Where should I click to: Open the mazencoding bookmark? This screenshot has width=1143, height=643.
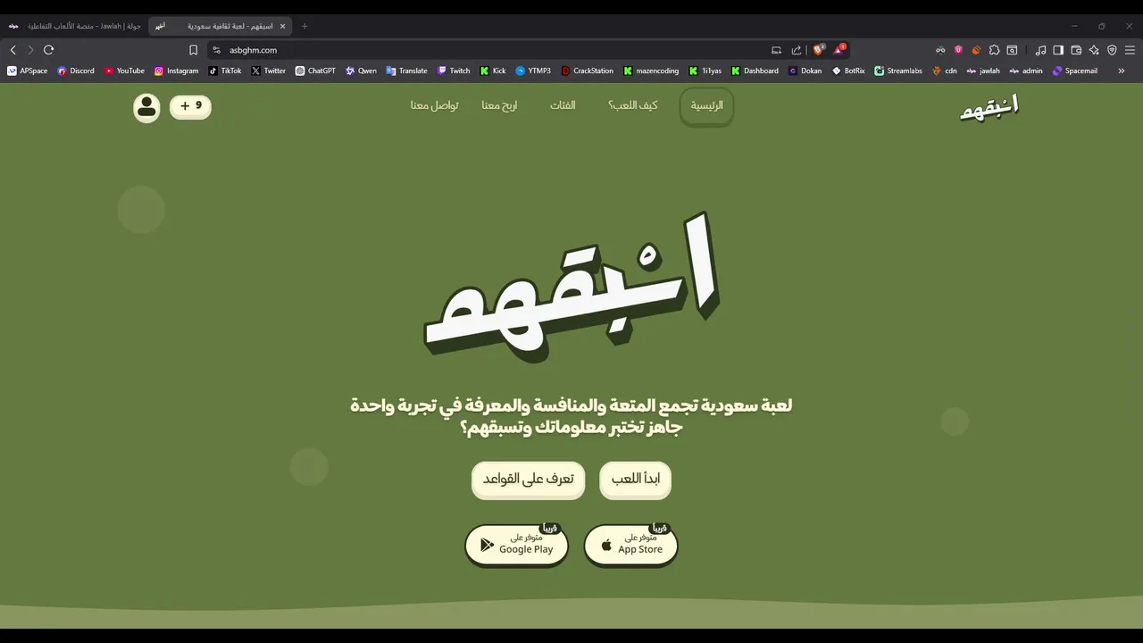651,71
